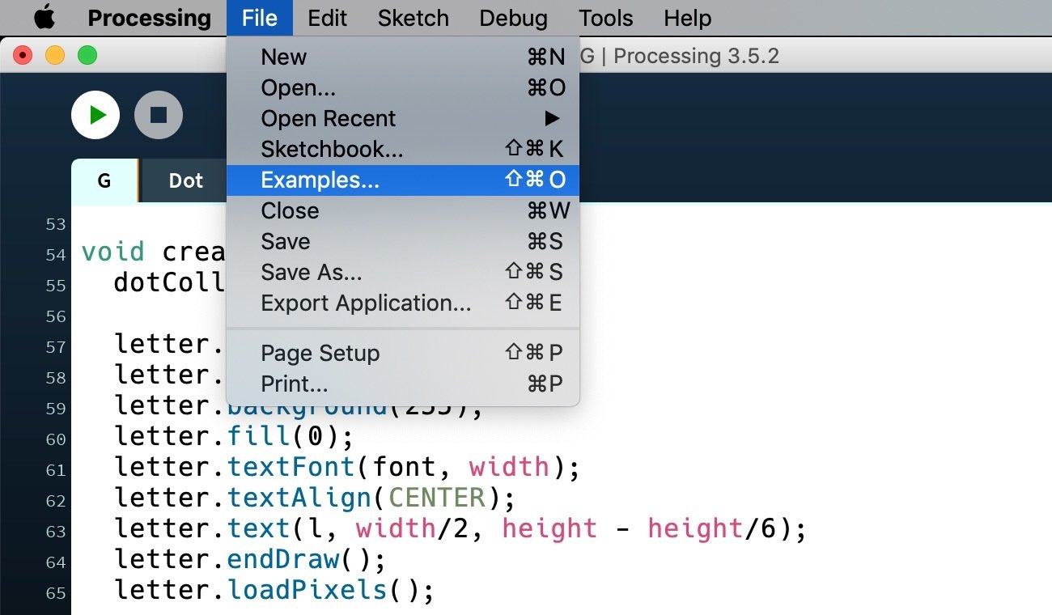This screenshot has height=615, width=1052.
Task: Click the green zoom window button
Action: pos(87,56)
